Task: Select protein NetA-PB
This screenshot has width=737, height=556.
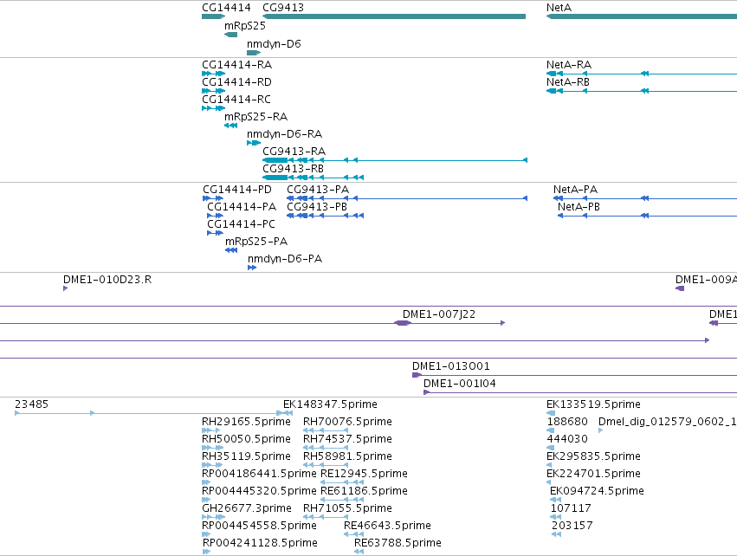Action: 647,216
